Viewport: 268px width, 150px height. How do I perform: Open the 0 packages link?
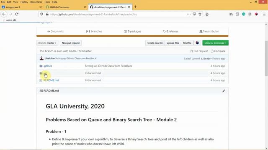pyautogui.click(x=132, y=31)
